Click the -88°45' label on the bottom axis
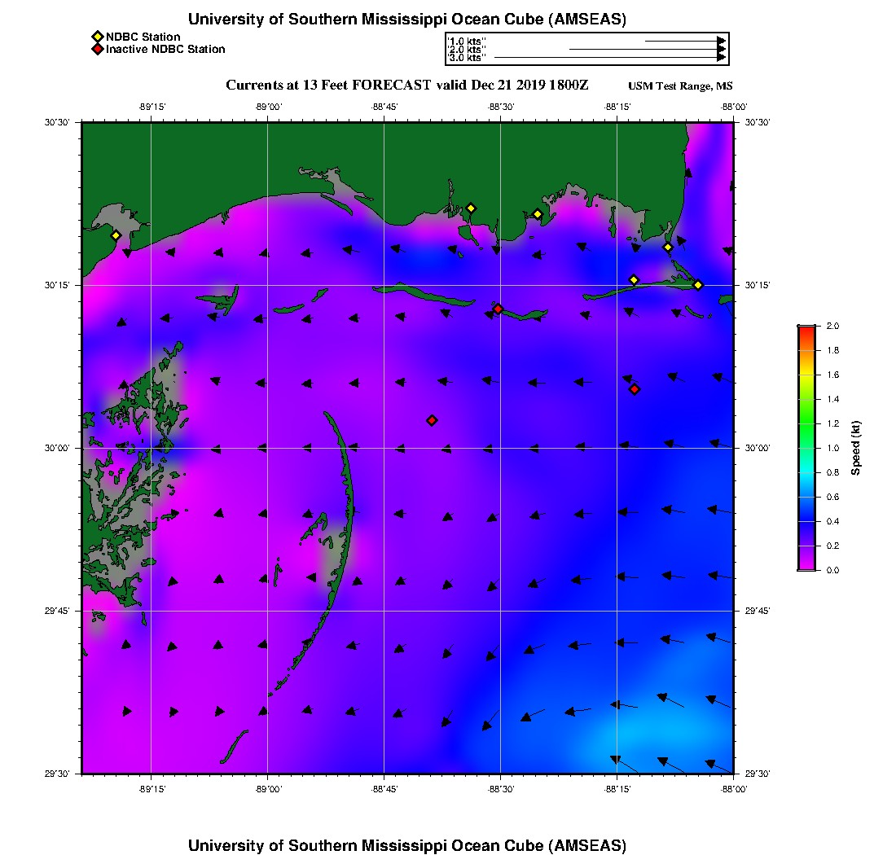The image size is (896, 855). (x=384, y=789)
